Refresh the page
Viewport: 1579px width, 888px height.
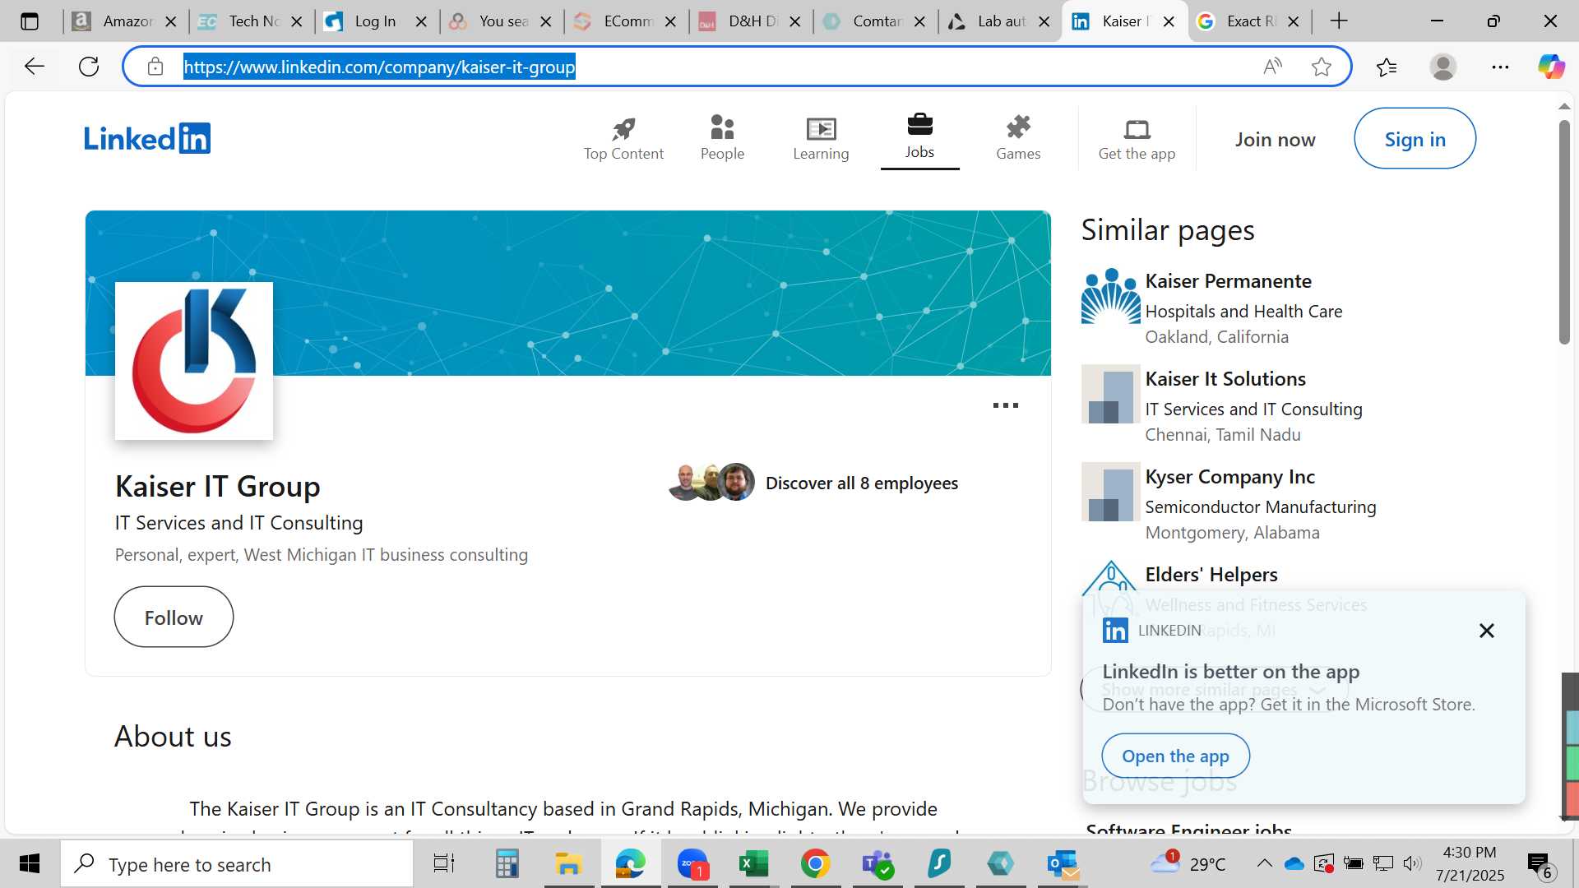point(89,67)
